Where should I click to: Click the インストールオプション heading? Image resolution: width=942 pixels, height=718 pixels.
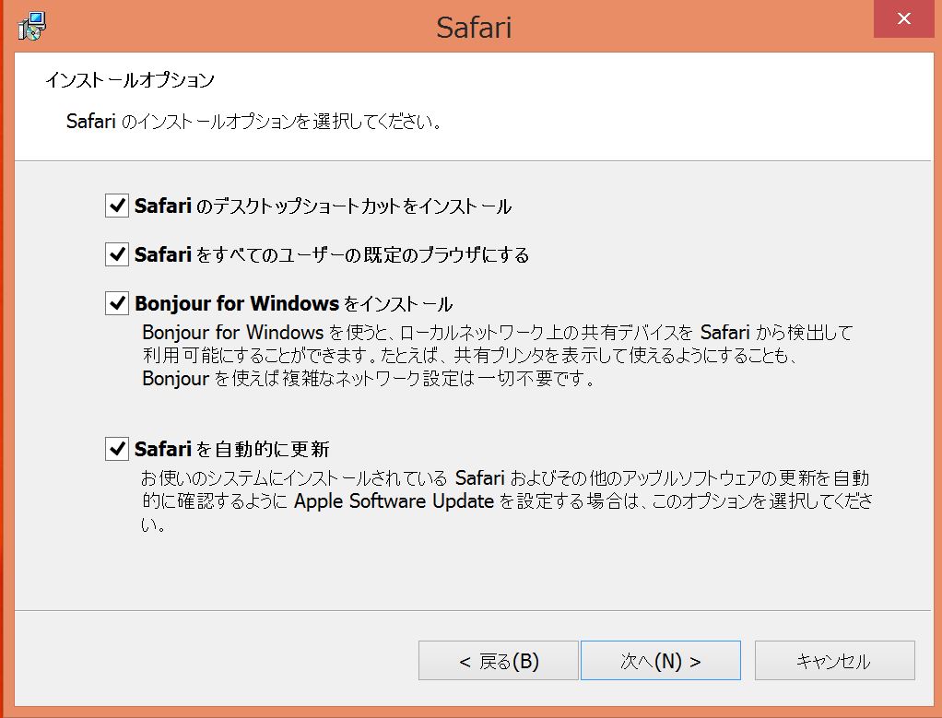(129, 80)
